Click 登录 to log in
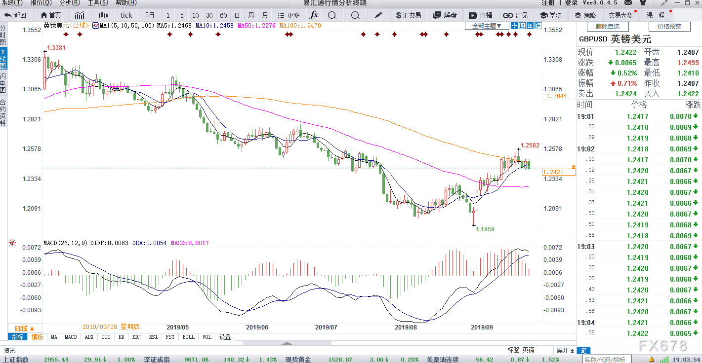The height and width of the screenshot is (363, 702). [x=571, y=3]
